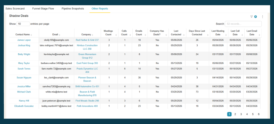
Task: Go to pagination page 5
Action: [253, 114]
